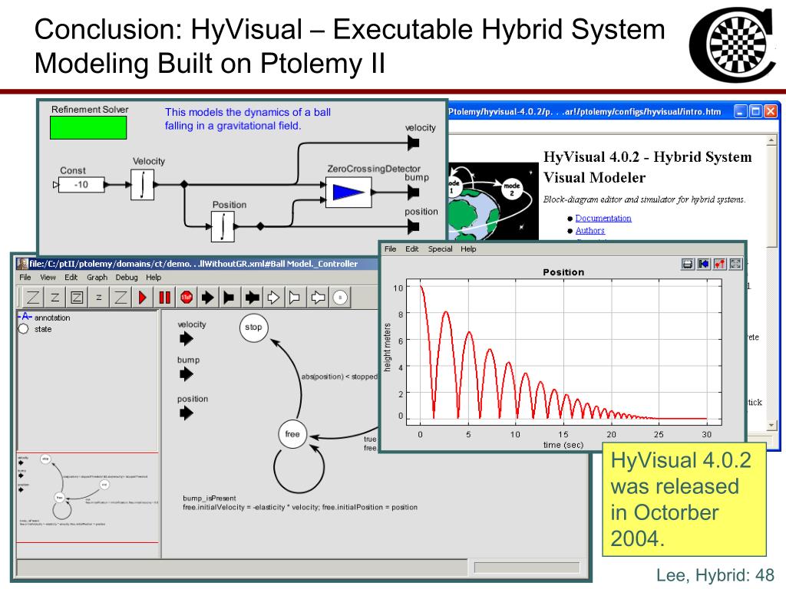Open the Debug menu

[x=127, y=277]
